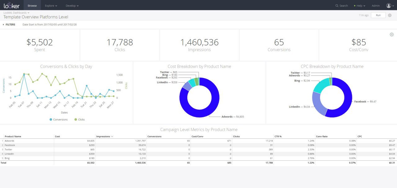Click Twitter CTR value 2.33%

point(310,149)
